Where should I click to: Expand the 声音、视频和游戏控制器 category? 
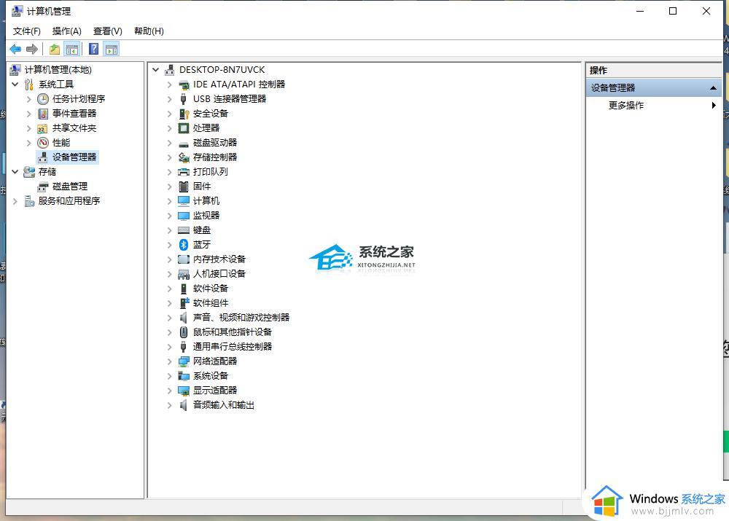point(170,318)
